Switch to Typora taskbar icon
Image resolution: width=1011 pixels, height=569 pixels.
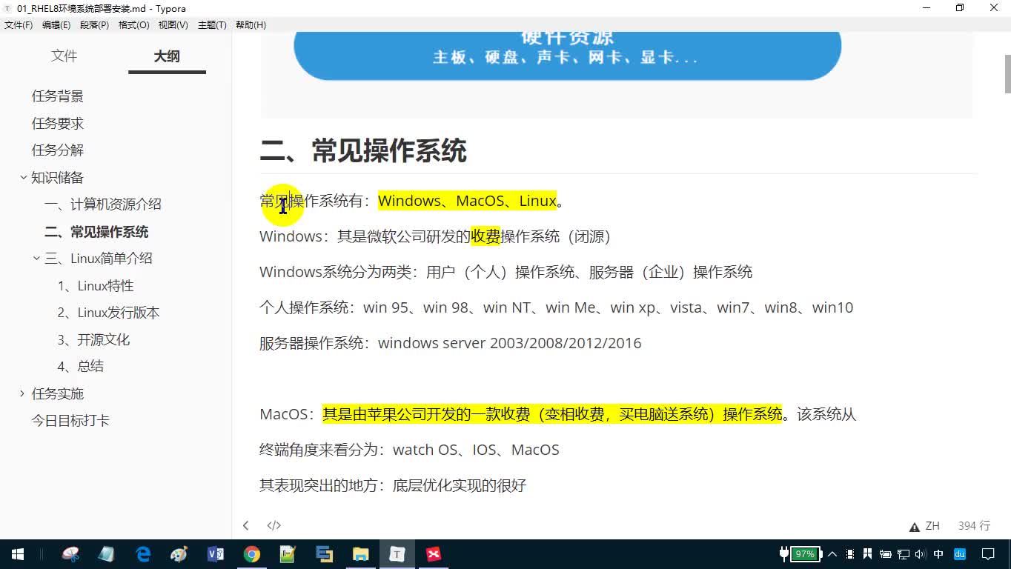[397, 553]
